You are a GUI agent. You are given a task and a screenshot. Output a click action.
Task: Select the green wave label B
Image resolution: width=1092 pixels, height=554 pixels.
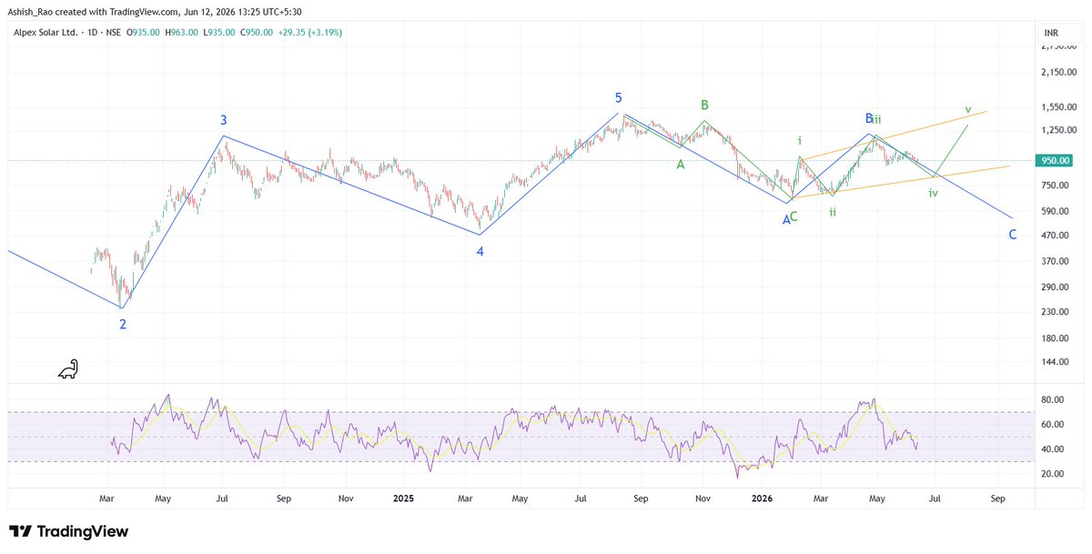point(704,106)
